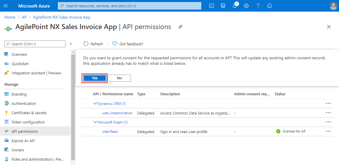Close the API permissions blade

tap(329, 27)
